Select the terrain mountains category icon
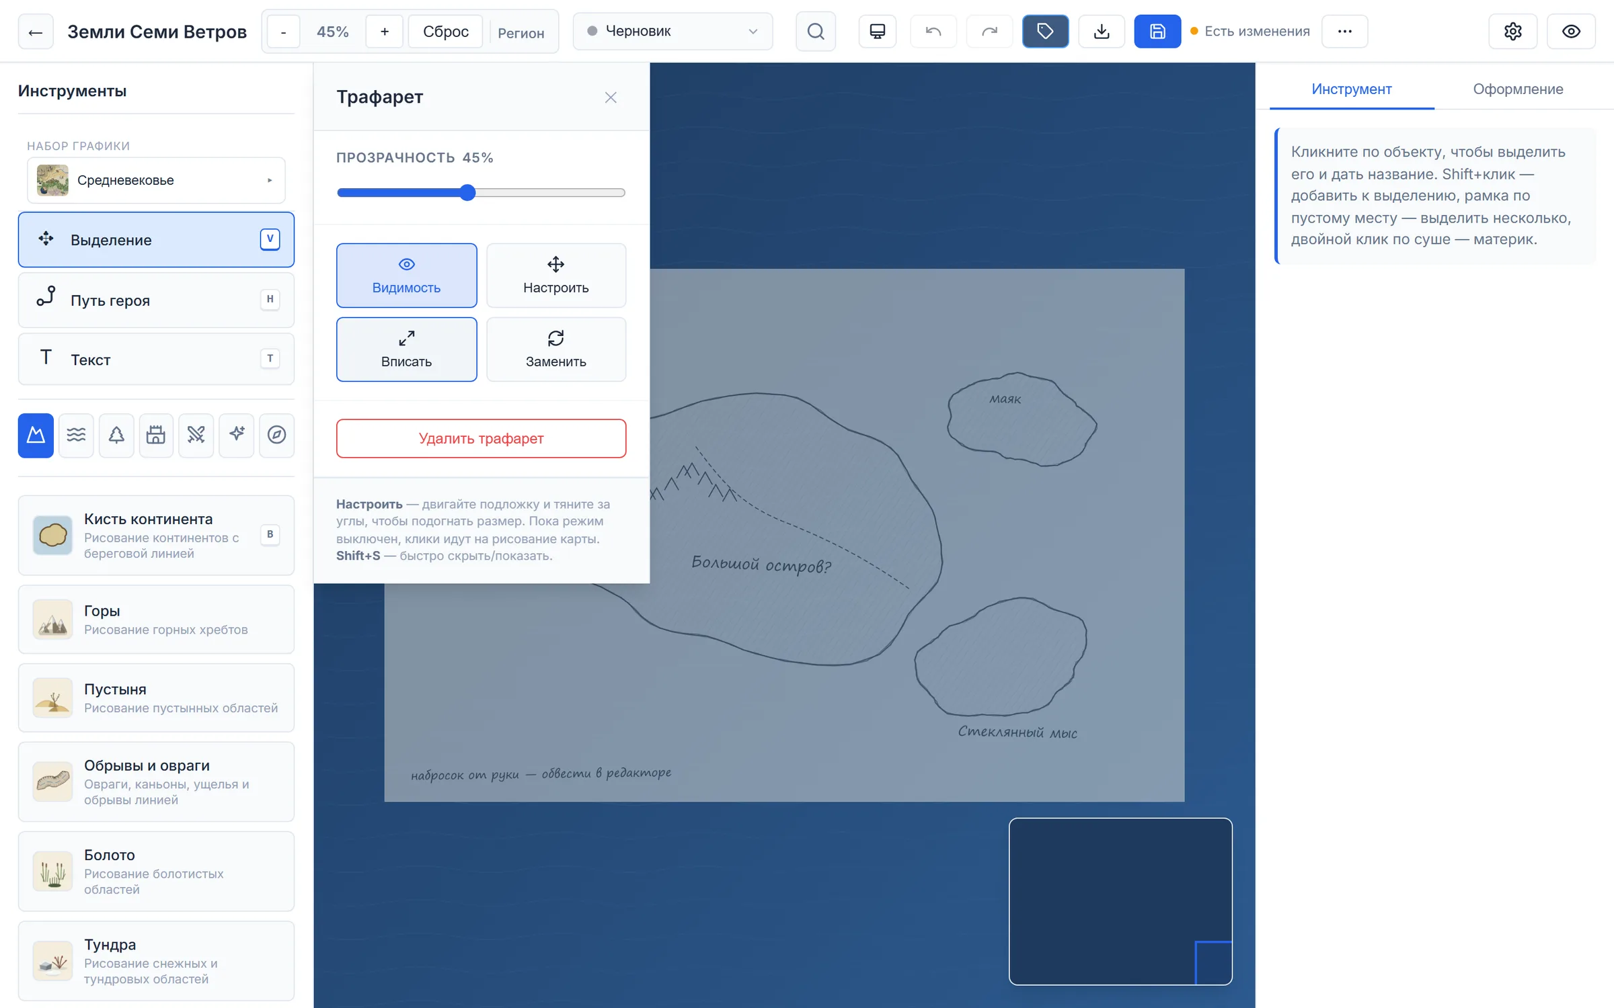This screenshot has width=1614, height=1008. (x=36, y=435)
